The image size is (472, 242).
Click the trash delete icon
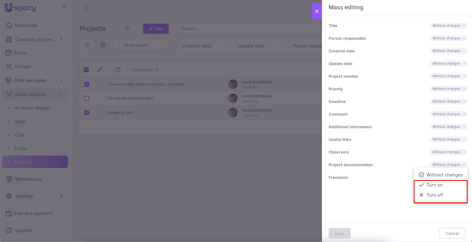coord(118,70)
